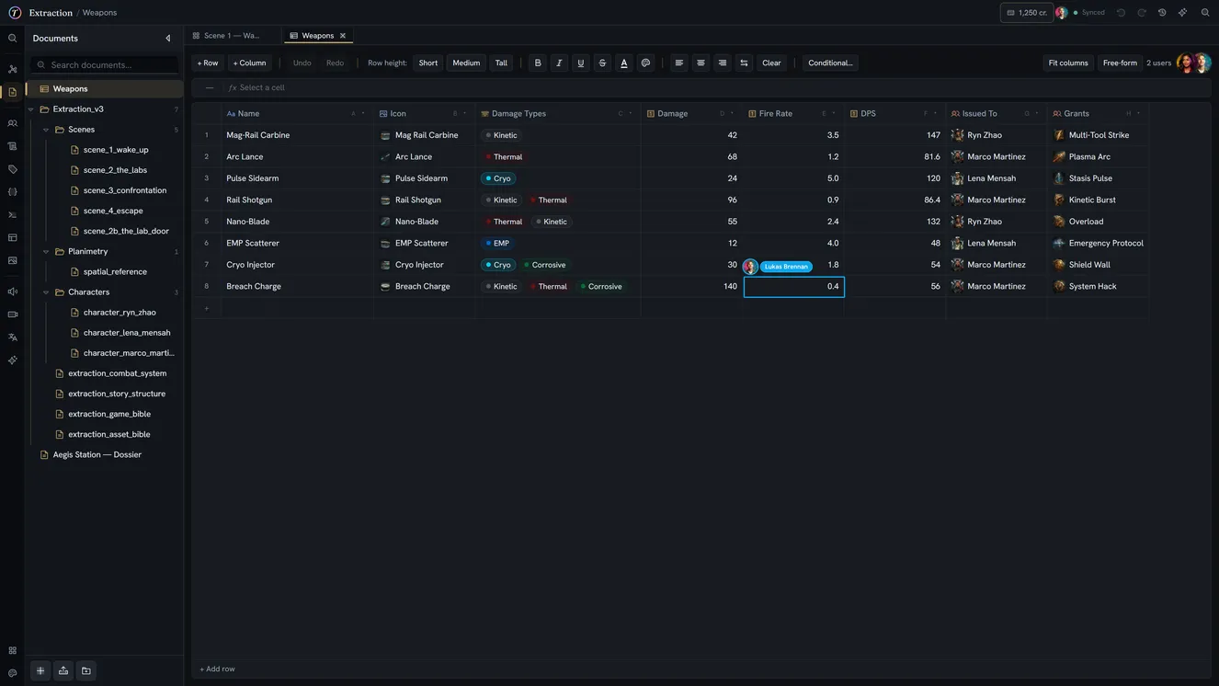Viewport: 1219px width, 686px height.
Task: Set row height to Short
Action: pyautogui.click(x=428, y=63)
